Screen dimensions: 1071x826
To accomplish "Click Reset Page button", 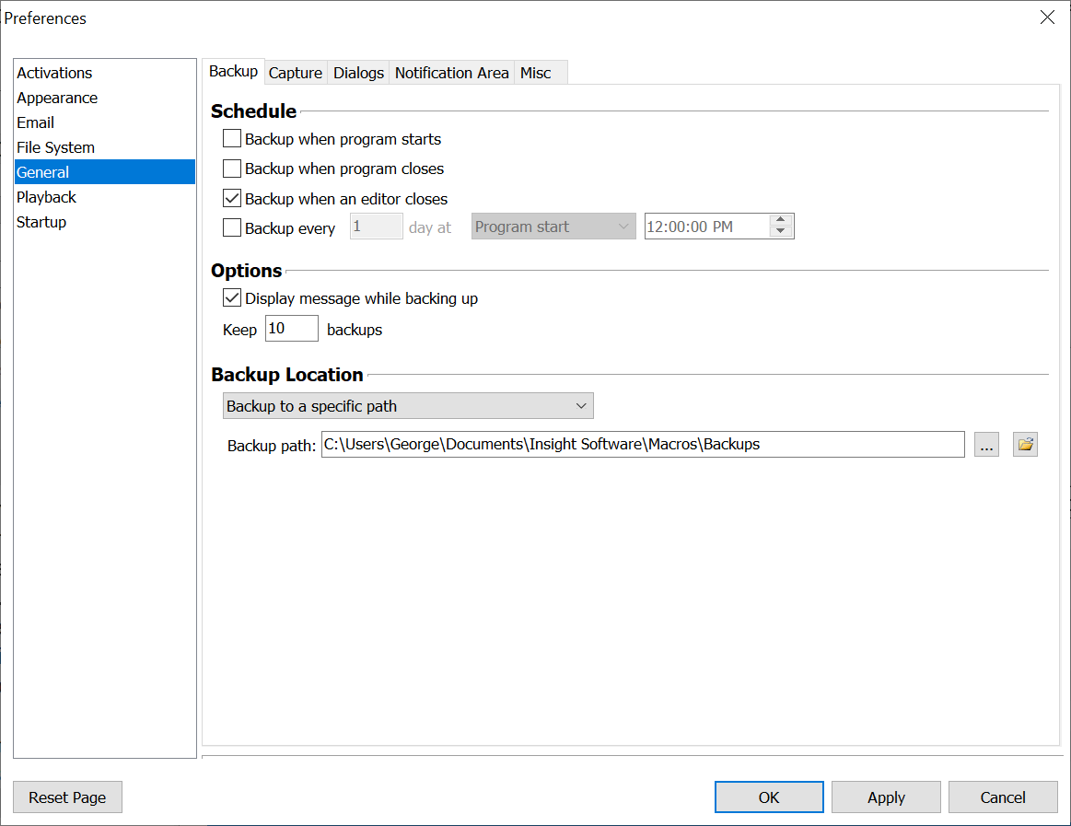I will 67,797.
